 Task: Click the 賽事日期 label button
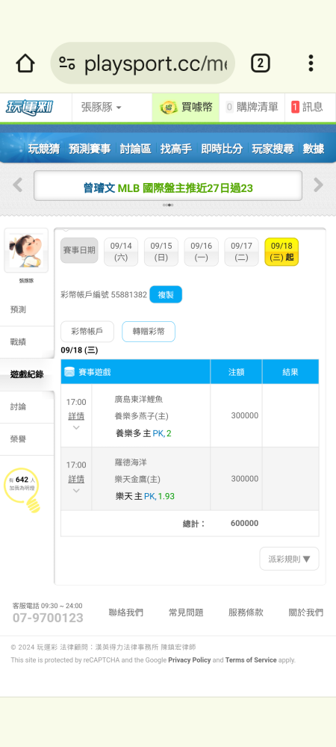point(79,250)
